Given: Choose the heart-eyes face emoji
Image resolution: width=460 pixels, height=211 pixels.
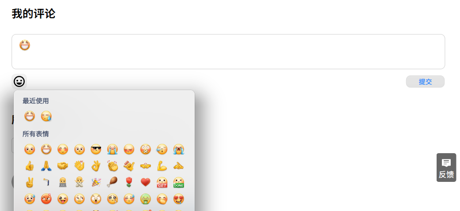Looking at the screenshot, I should coord(178,199).
